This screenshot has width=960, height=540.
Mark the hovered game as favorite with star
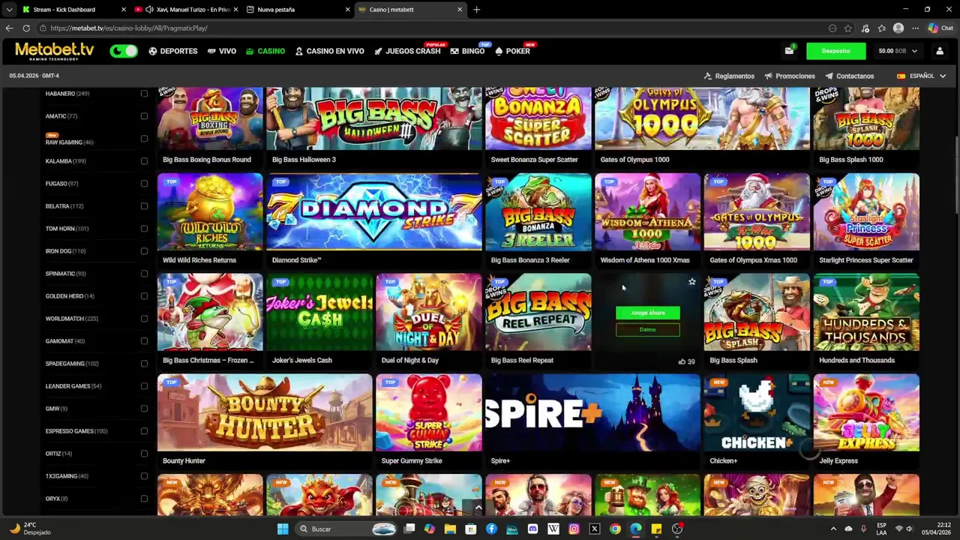click(x=691, y=282)
